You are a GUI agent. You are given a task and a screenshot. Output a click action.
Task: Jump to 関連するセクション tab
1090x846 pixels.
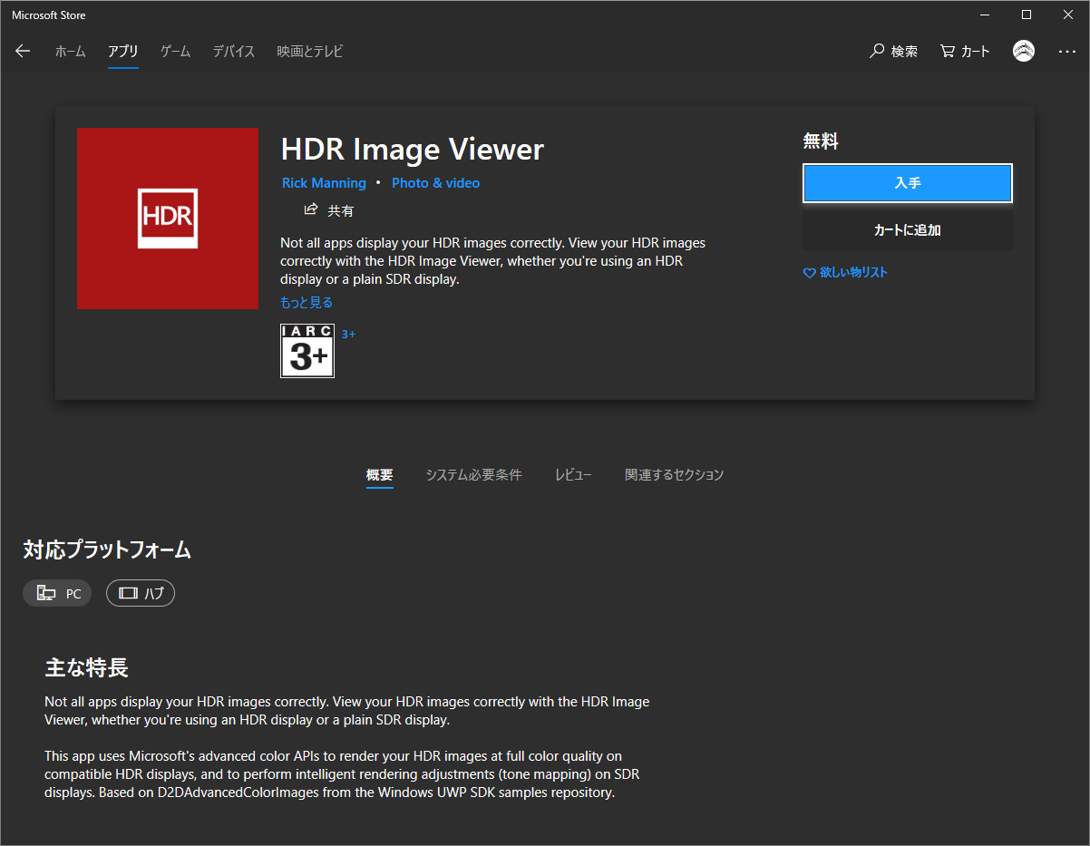coord(675,475)
